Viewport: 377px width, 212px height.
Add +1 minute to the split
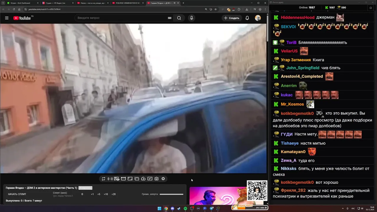click(x=92, y=194)
